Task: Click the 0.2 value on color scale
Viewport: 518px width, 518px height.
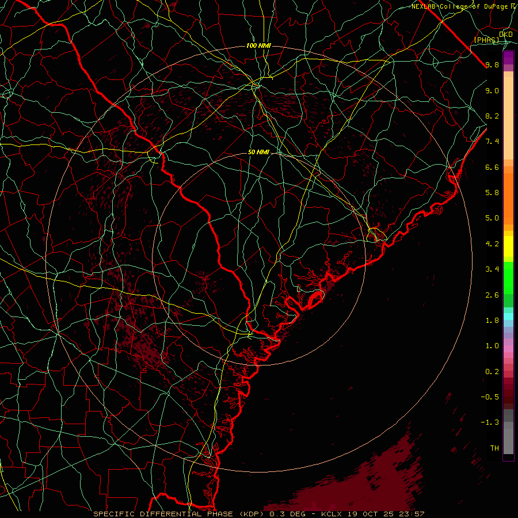Action: click(492, 372)
